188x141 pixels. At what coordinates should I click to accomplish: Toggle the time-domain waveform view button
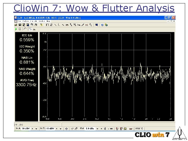click(x=31, y=29)
